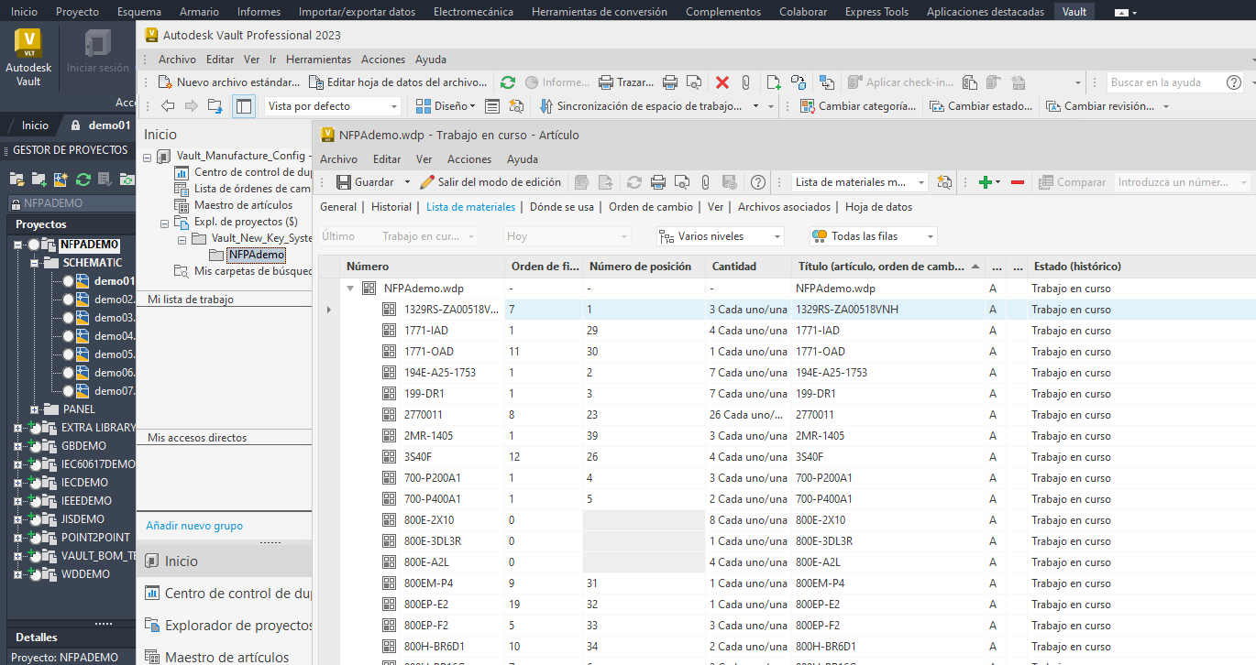Expand the PANEL folder in project tree
The width and height of the screenshot is (1256, 665).
pos(35,409)
